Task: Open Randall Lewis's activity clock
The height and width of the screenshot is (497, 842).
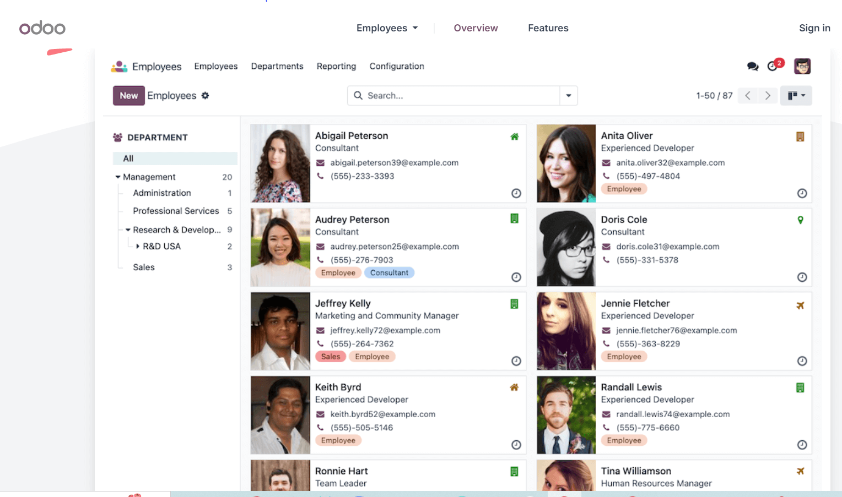Action: [802, 445]
